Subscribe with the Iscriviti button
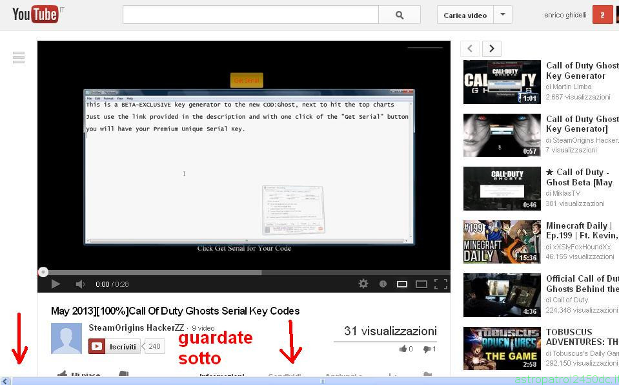 (x=114, y=346)
